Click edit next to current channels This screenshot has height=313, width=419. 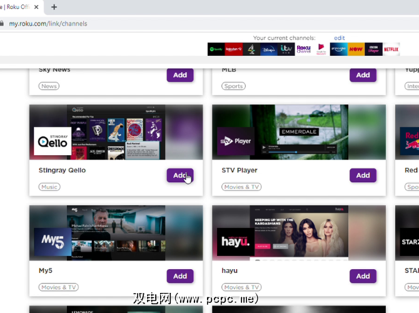click(339, 38)
